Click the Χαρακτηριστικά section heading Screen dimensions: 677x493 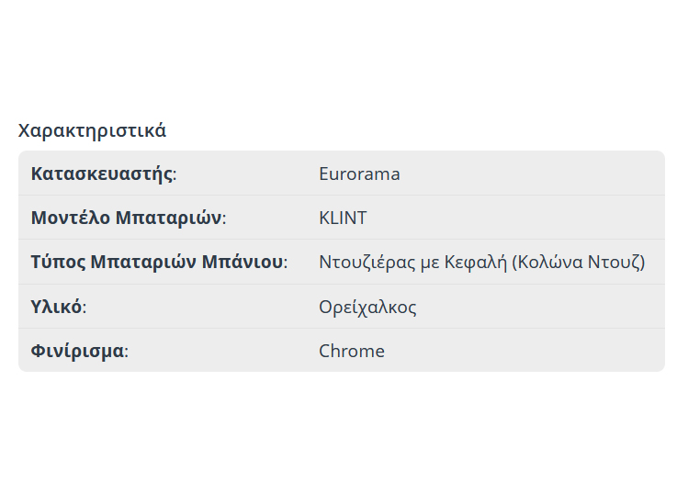tap(92, 130)
